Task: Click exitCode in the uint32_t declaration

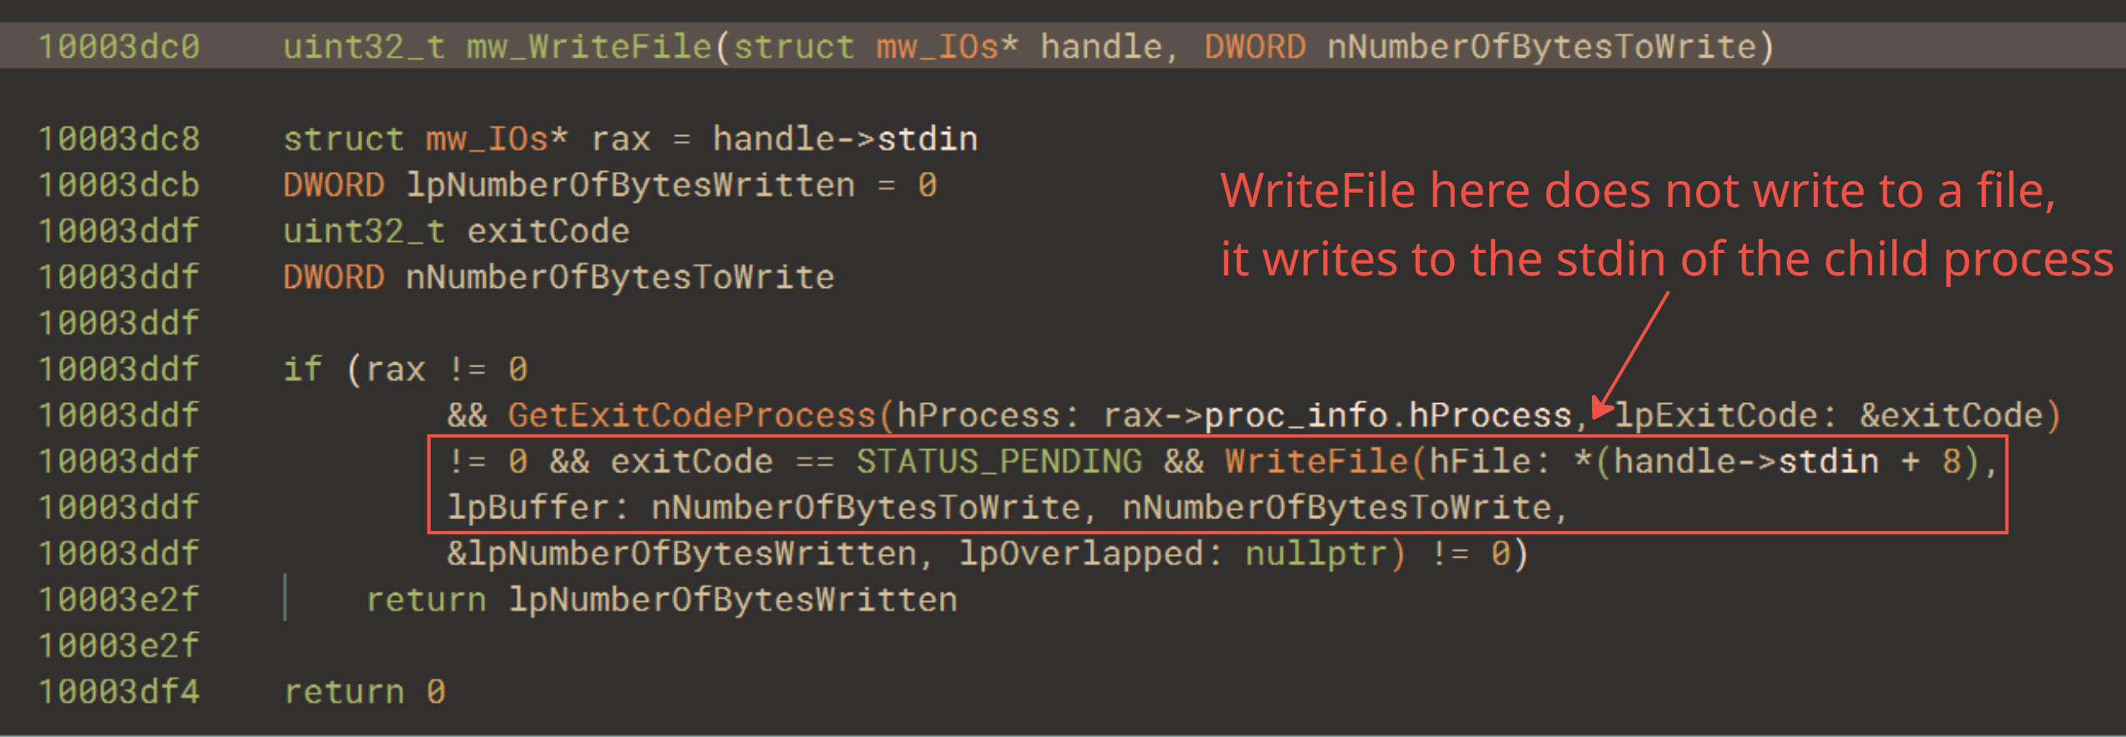Action: pyautogui.click(x=548, y=231)
